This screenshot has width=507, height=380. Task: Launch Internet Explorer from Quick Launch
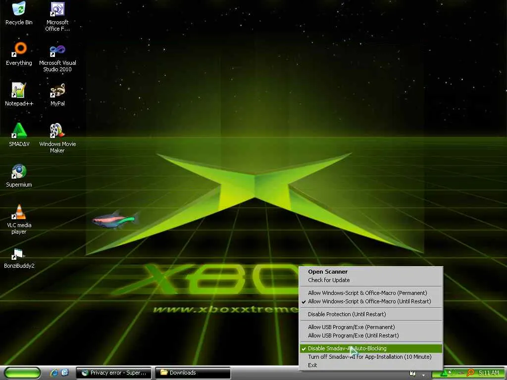pyautogui.click(x=54, y=373)
